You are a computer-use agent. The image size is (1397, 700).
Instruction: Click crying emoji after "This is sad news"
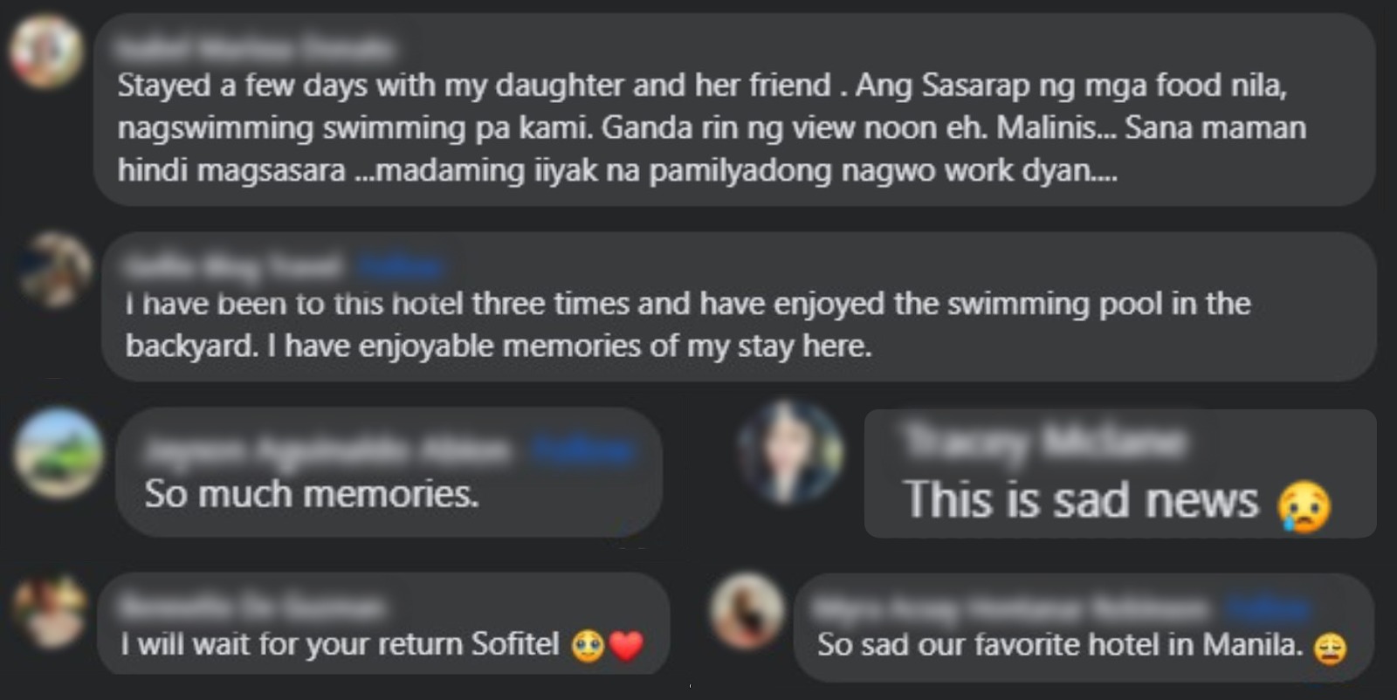(1304, 505)
